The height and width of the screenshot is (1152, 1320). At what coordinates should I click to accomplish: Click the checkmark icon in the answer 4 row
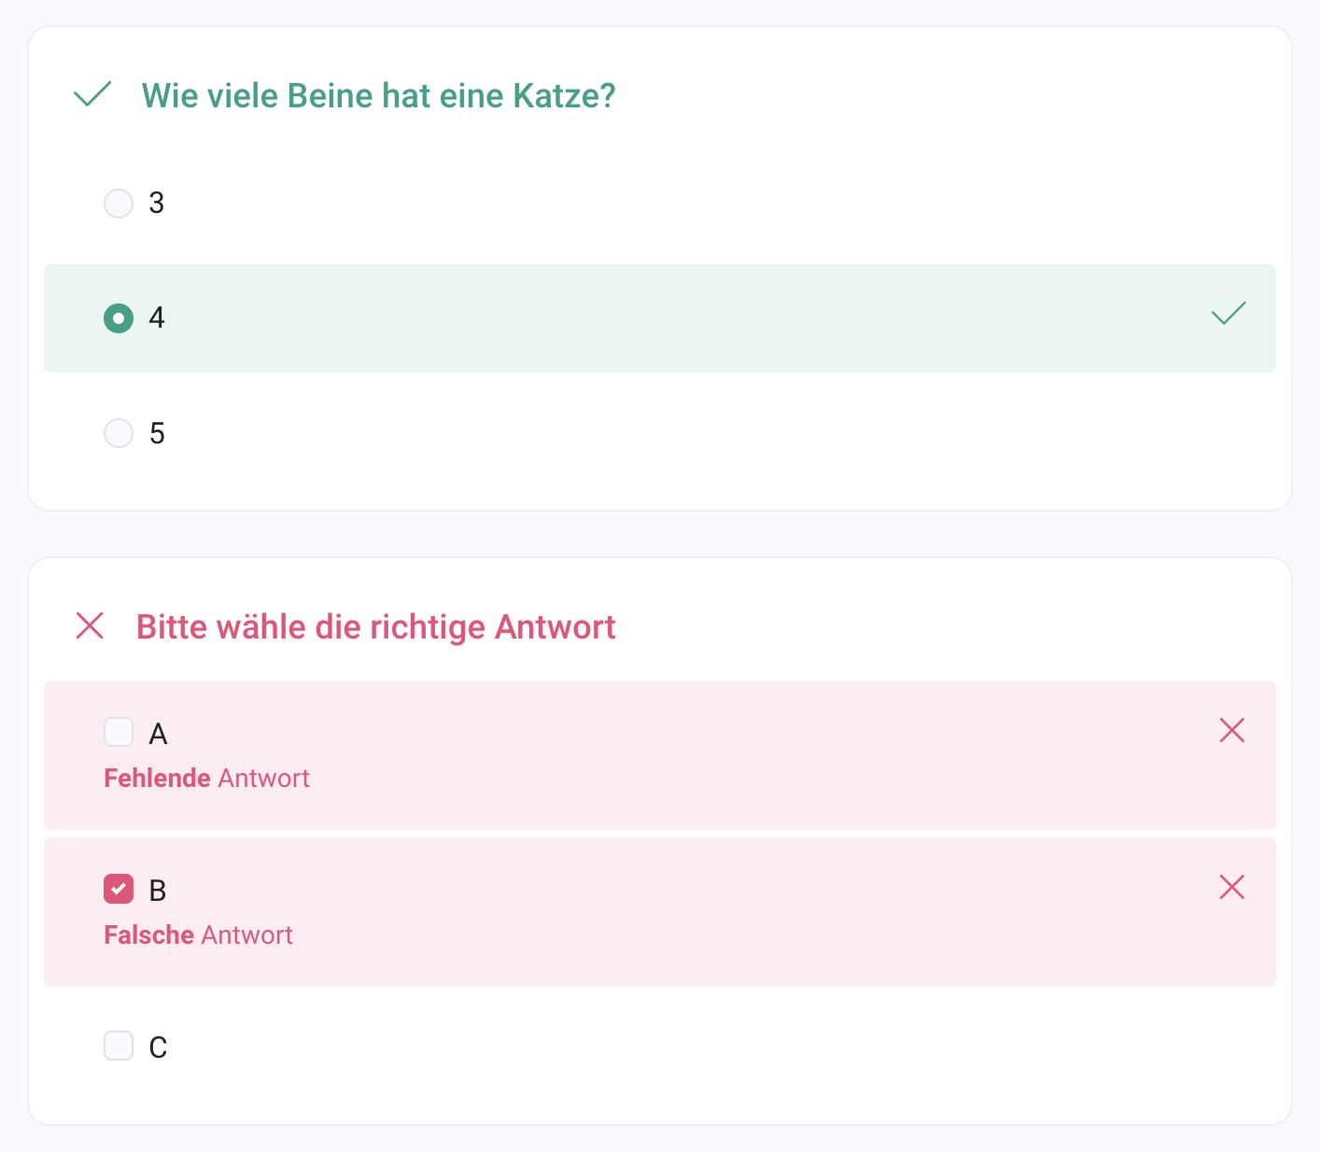pyautogui.click(x=1229, y=314)
